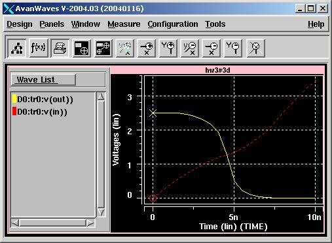Image resolution: width=332 pixels, height=243 pixels.
Task: Click the crossed-out magnifier unzoom icon
Action: pos(255,48)
